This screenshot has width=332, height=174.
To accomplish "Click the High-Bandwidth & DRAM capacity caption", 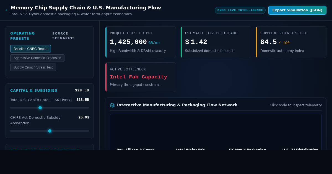I will pyautogui.click(x=138, y=51).
